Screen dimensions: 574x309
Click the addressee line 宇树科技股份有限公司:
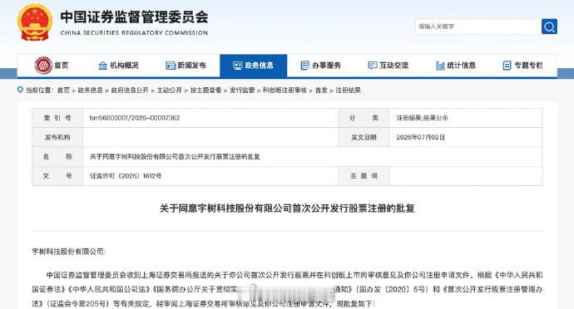tap(68, 252)
